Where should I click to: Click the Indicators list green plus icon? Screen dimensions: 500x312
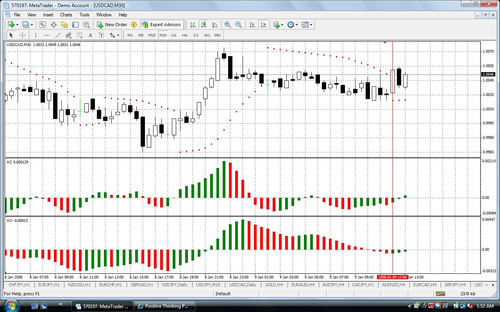(x=277, y=25)
